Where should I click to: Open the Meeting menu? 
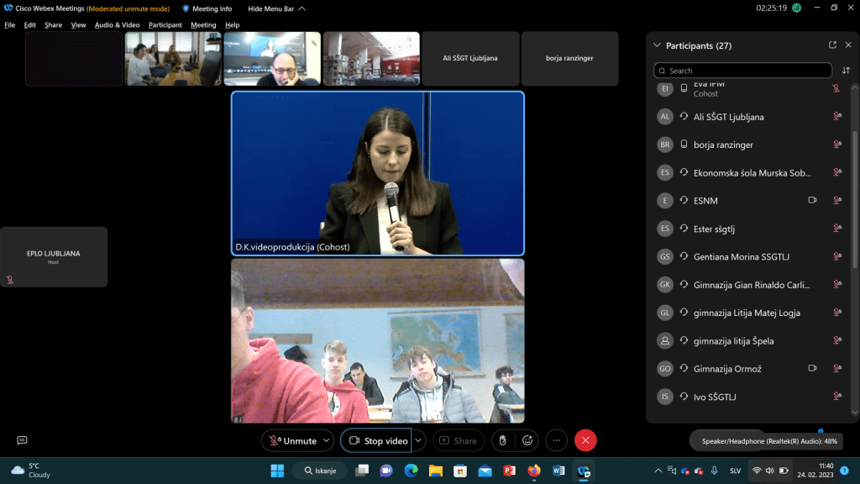(203, 24)
